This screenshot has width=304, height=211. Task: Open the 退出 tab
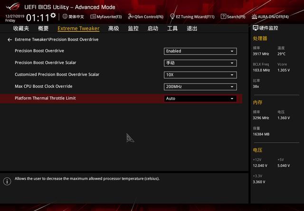point(192,28)
